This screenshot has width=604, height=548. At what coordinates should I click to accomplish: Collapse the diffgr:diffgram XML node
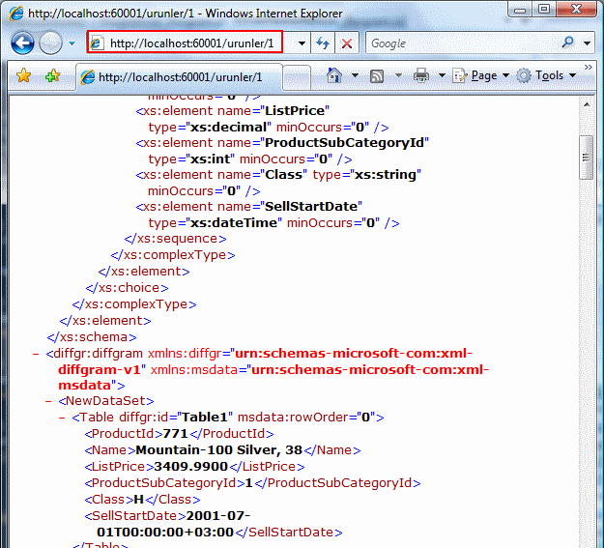(x=36, y=354)
